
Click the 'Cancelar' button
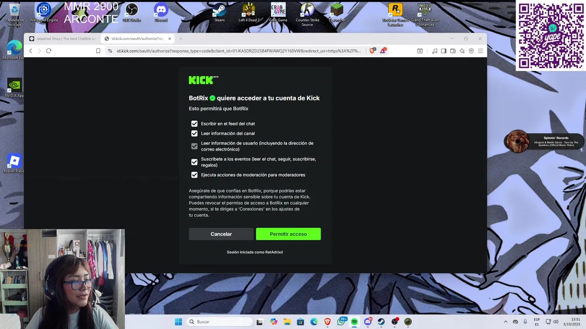click(221, 234)
